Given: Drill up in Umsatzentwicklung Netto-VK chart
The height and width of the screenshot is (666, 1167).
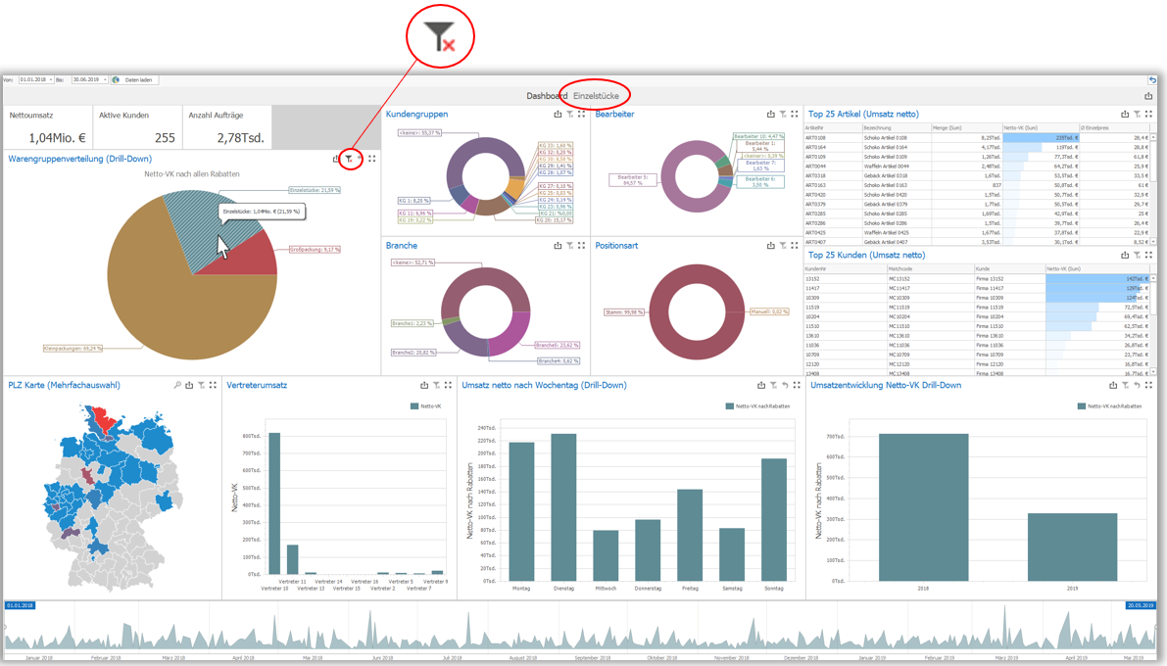Looking at the screenshot, I should point(1137,385).
